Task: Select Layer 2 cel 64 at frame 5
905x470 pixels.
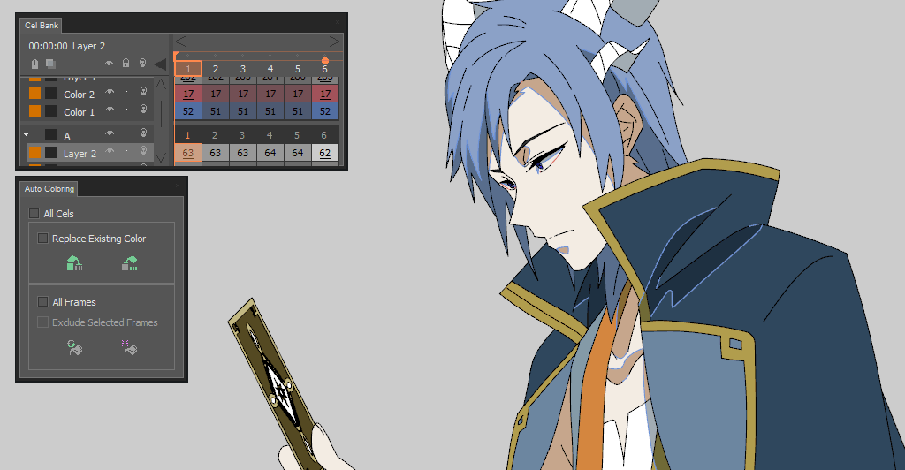Action: 298,153
